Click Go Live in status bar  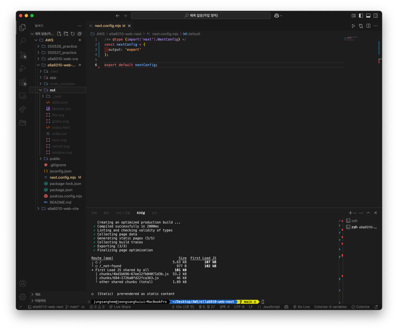[x=301, y=307]
